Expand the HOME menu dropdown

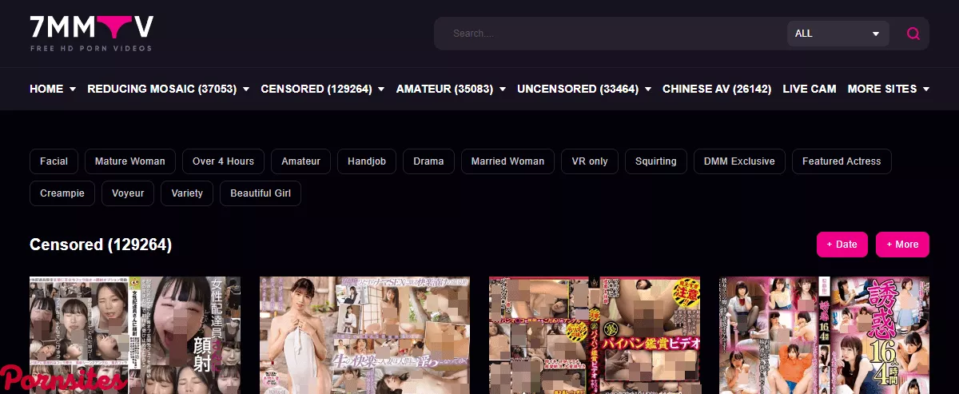pos(53,89)
